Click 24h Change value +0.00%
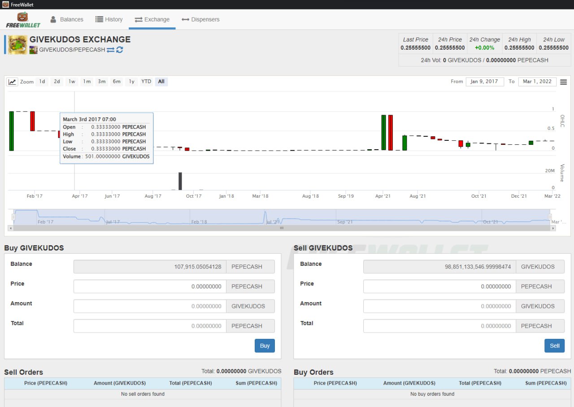574x407 pixels. click(x=484, y=48)
